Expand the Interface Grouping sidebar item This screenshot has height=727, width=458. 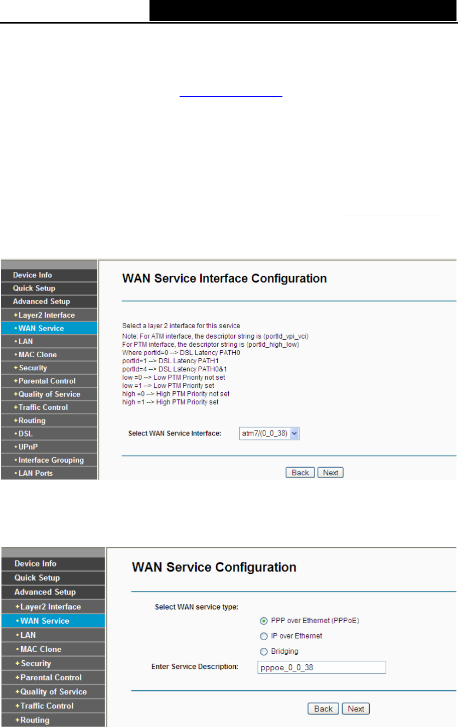[x=49, y=460]
